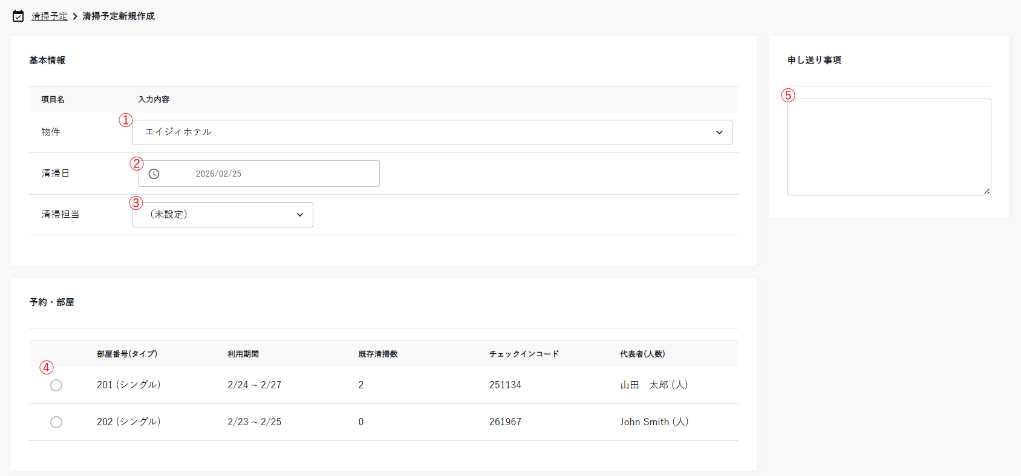Open the 清掃担当 dropdown set to (未設定)
The image size is (1021, 476).
pyautogui.click(x=223, y=215)
